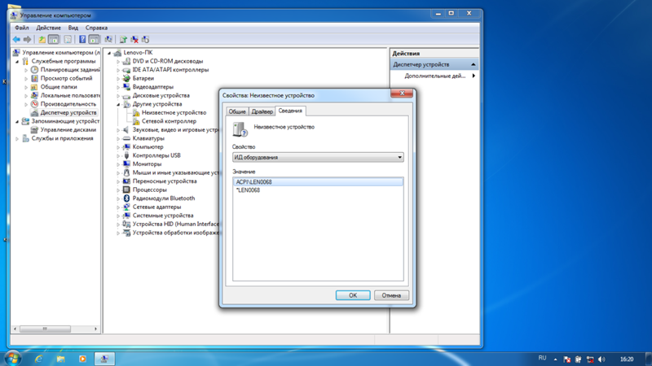Open the Вид menu

point(73,28)
